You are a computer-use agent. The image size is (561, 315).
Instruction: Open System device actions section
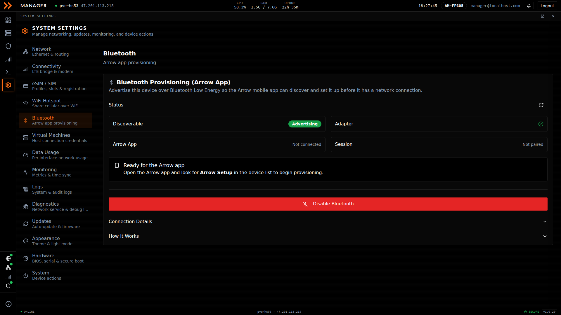click(x=56, y=275)
